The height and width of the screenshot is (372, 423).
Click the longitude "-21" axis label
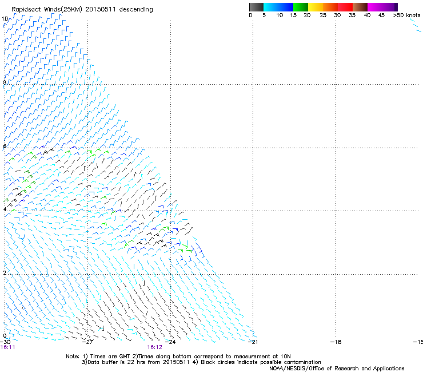tap(253, 342)
